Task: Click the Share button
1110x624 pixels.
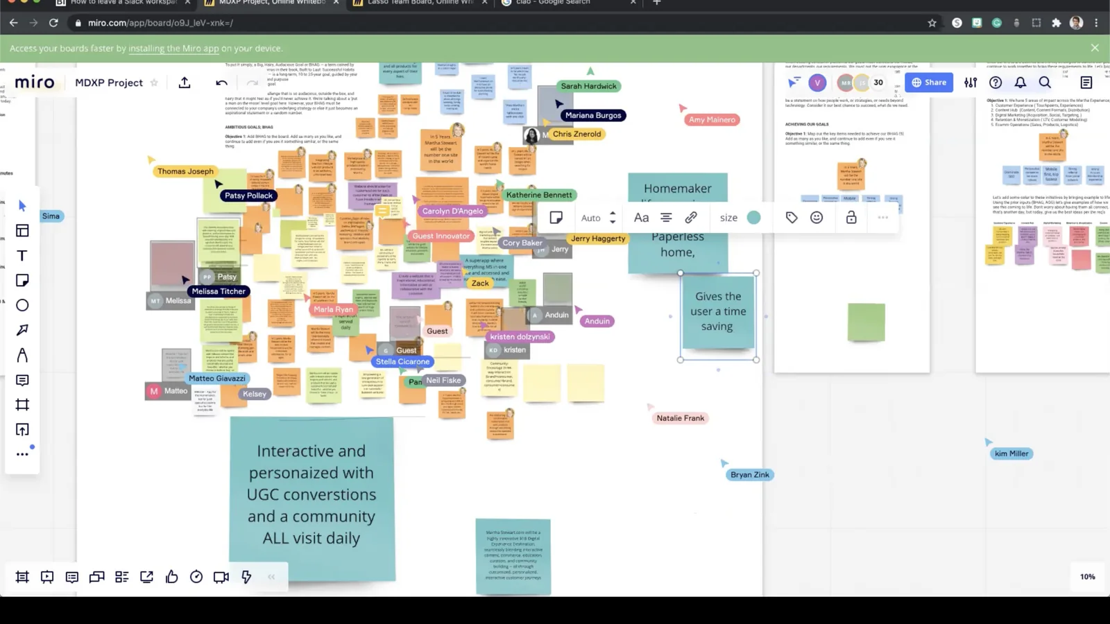Action: point(929,83)
